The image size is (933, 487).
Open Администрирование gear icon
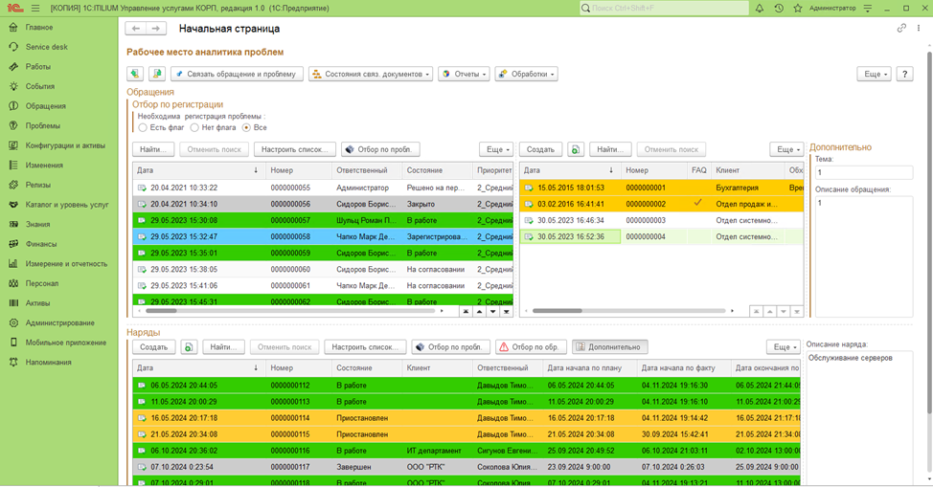(x=13, y=322)
